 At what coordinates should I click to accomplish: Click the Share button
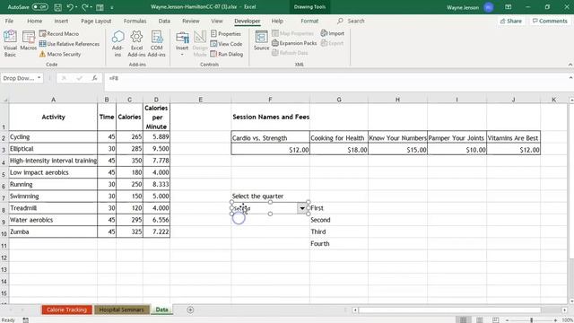(510, 21)
